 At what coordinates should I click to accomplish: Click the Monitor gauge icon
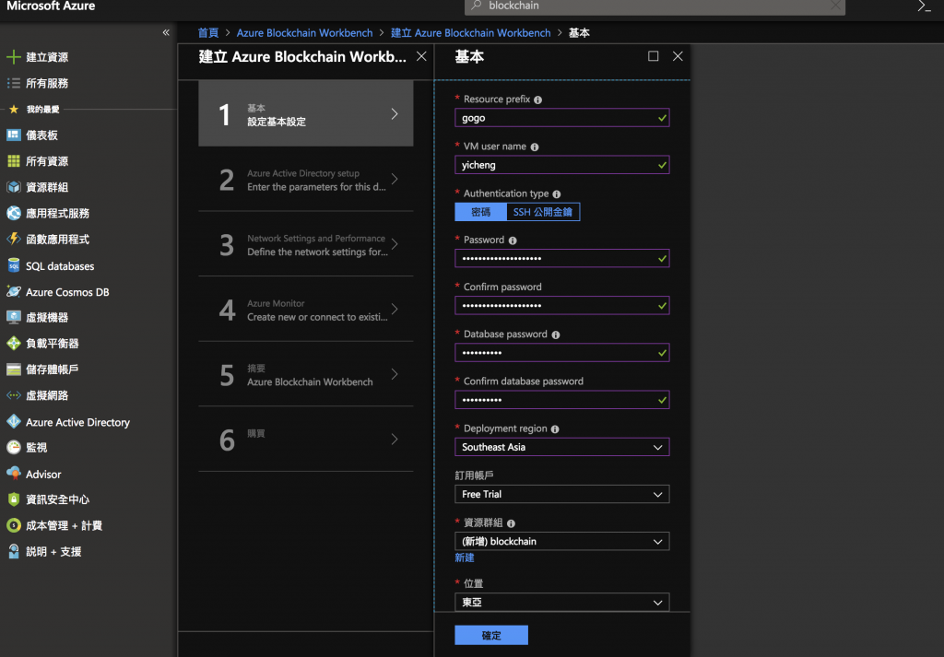pyautogui.click(x=13, y=447)
